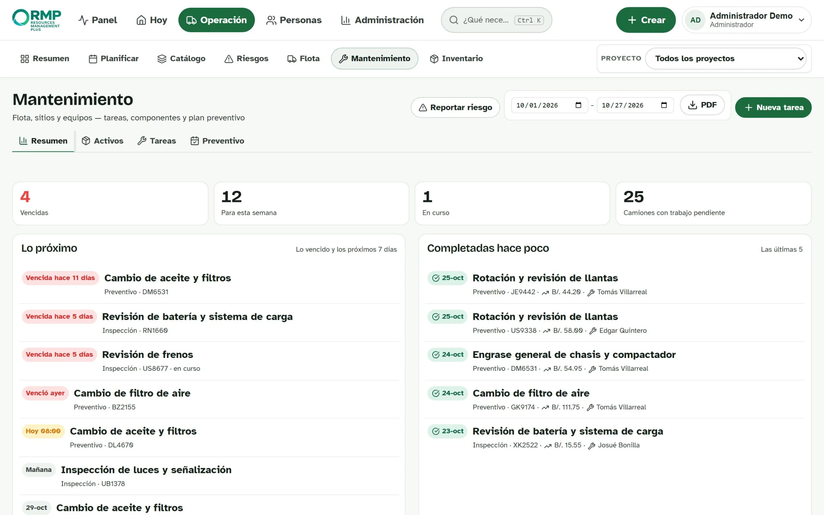Open Panel from top navigation
Screen dimensions: 824x515
[x=97, y=20]
